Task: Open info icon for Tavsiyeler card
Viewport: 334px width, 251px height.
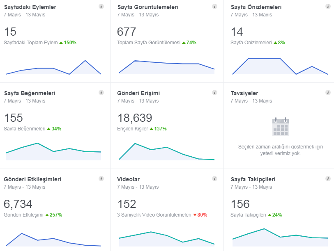Action: [x=328, y=93]
